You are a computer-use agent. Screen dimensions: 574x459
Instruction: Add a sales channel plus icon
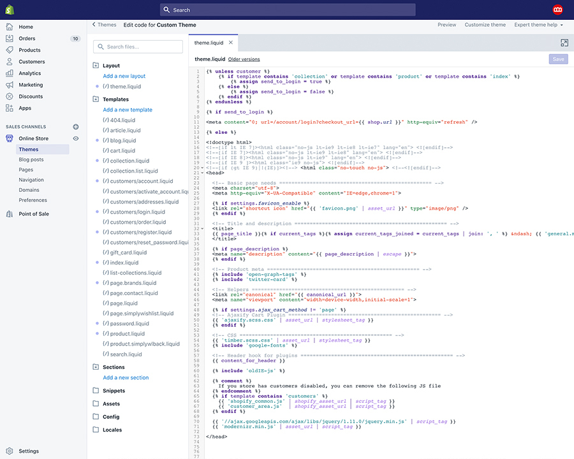tap(76, 127)
